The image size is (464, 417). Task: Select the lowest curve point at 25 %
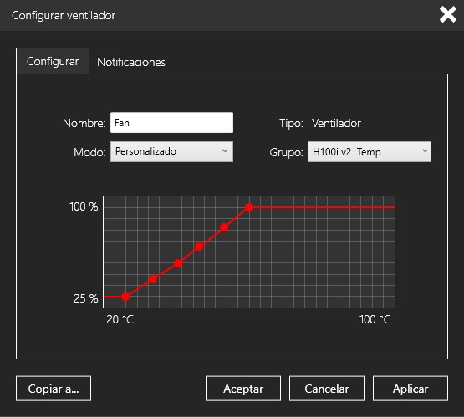pyautogui.click(x=125, y=297)
